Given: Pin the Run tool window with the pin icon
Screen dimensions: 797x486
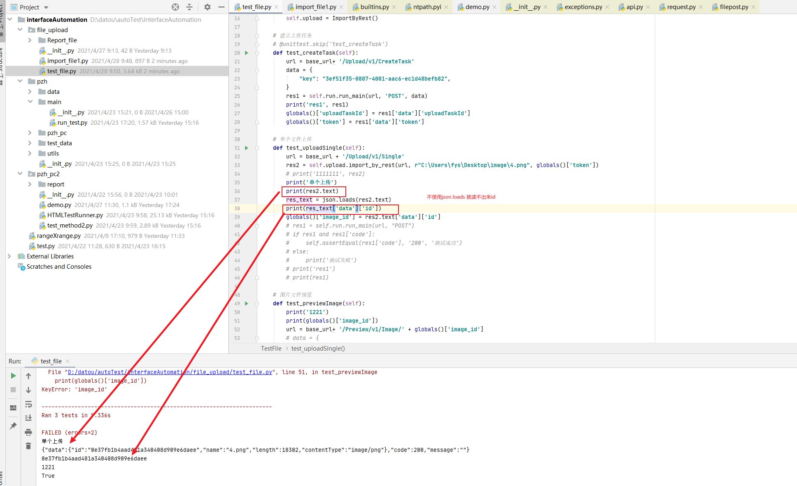Looking at the screenshot, I should pyautogui.click(x=13, y=426).
